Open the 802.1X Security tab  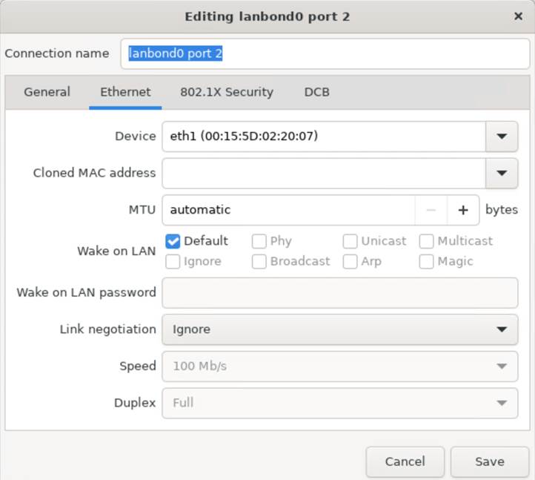pos(227,92)
